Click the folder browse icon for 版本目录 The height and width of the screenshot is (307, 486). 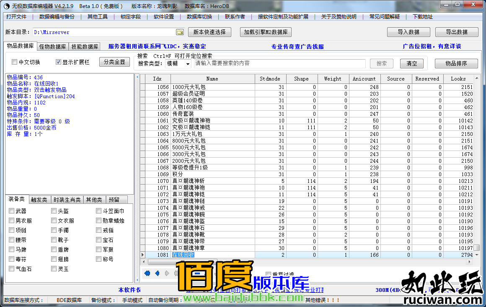(x=180, y=32)
